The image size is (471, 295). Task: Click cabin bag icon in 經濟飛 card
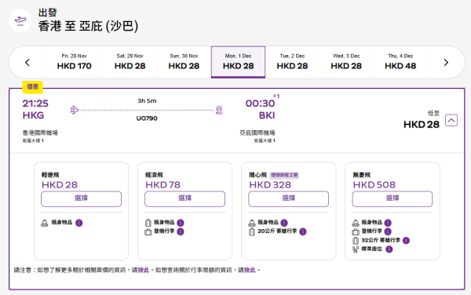(148, 231)
